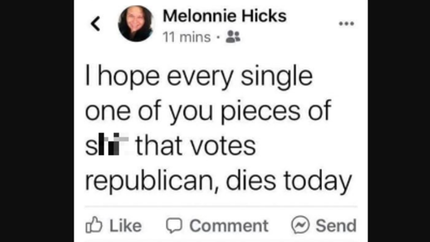Click the Like text label
Image resolution: width=430 pixels, height=242 pixels.
(x=126, y=226)
